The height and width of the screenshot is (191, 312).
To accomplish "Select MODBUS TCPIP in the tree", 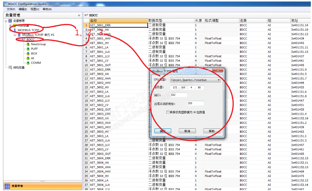I will [x=29, y=30].
